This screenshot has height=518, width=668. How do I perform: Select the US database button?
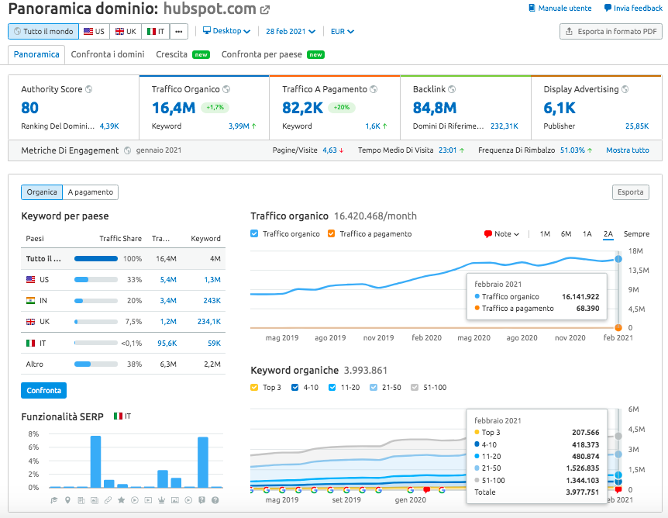click(94, 32)
